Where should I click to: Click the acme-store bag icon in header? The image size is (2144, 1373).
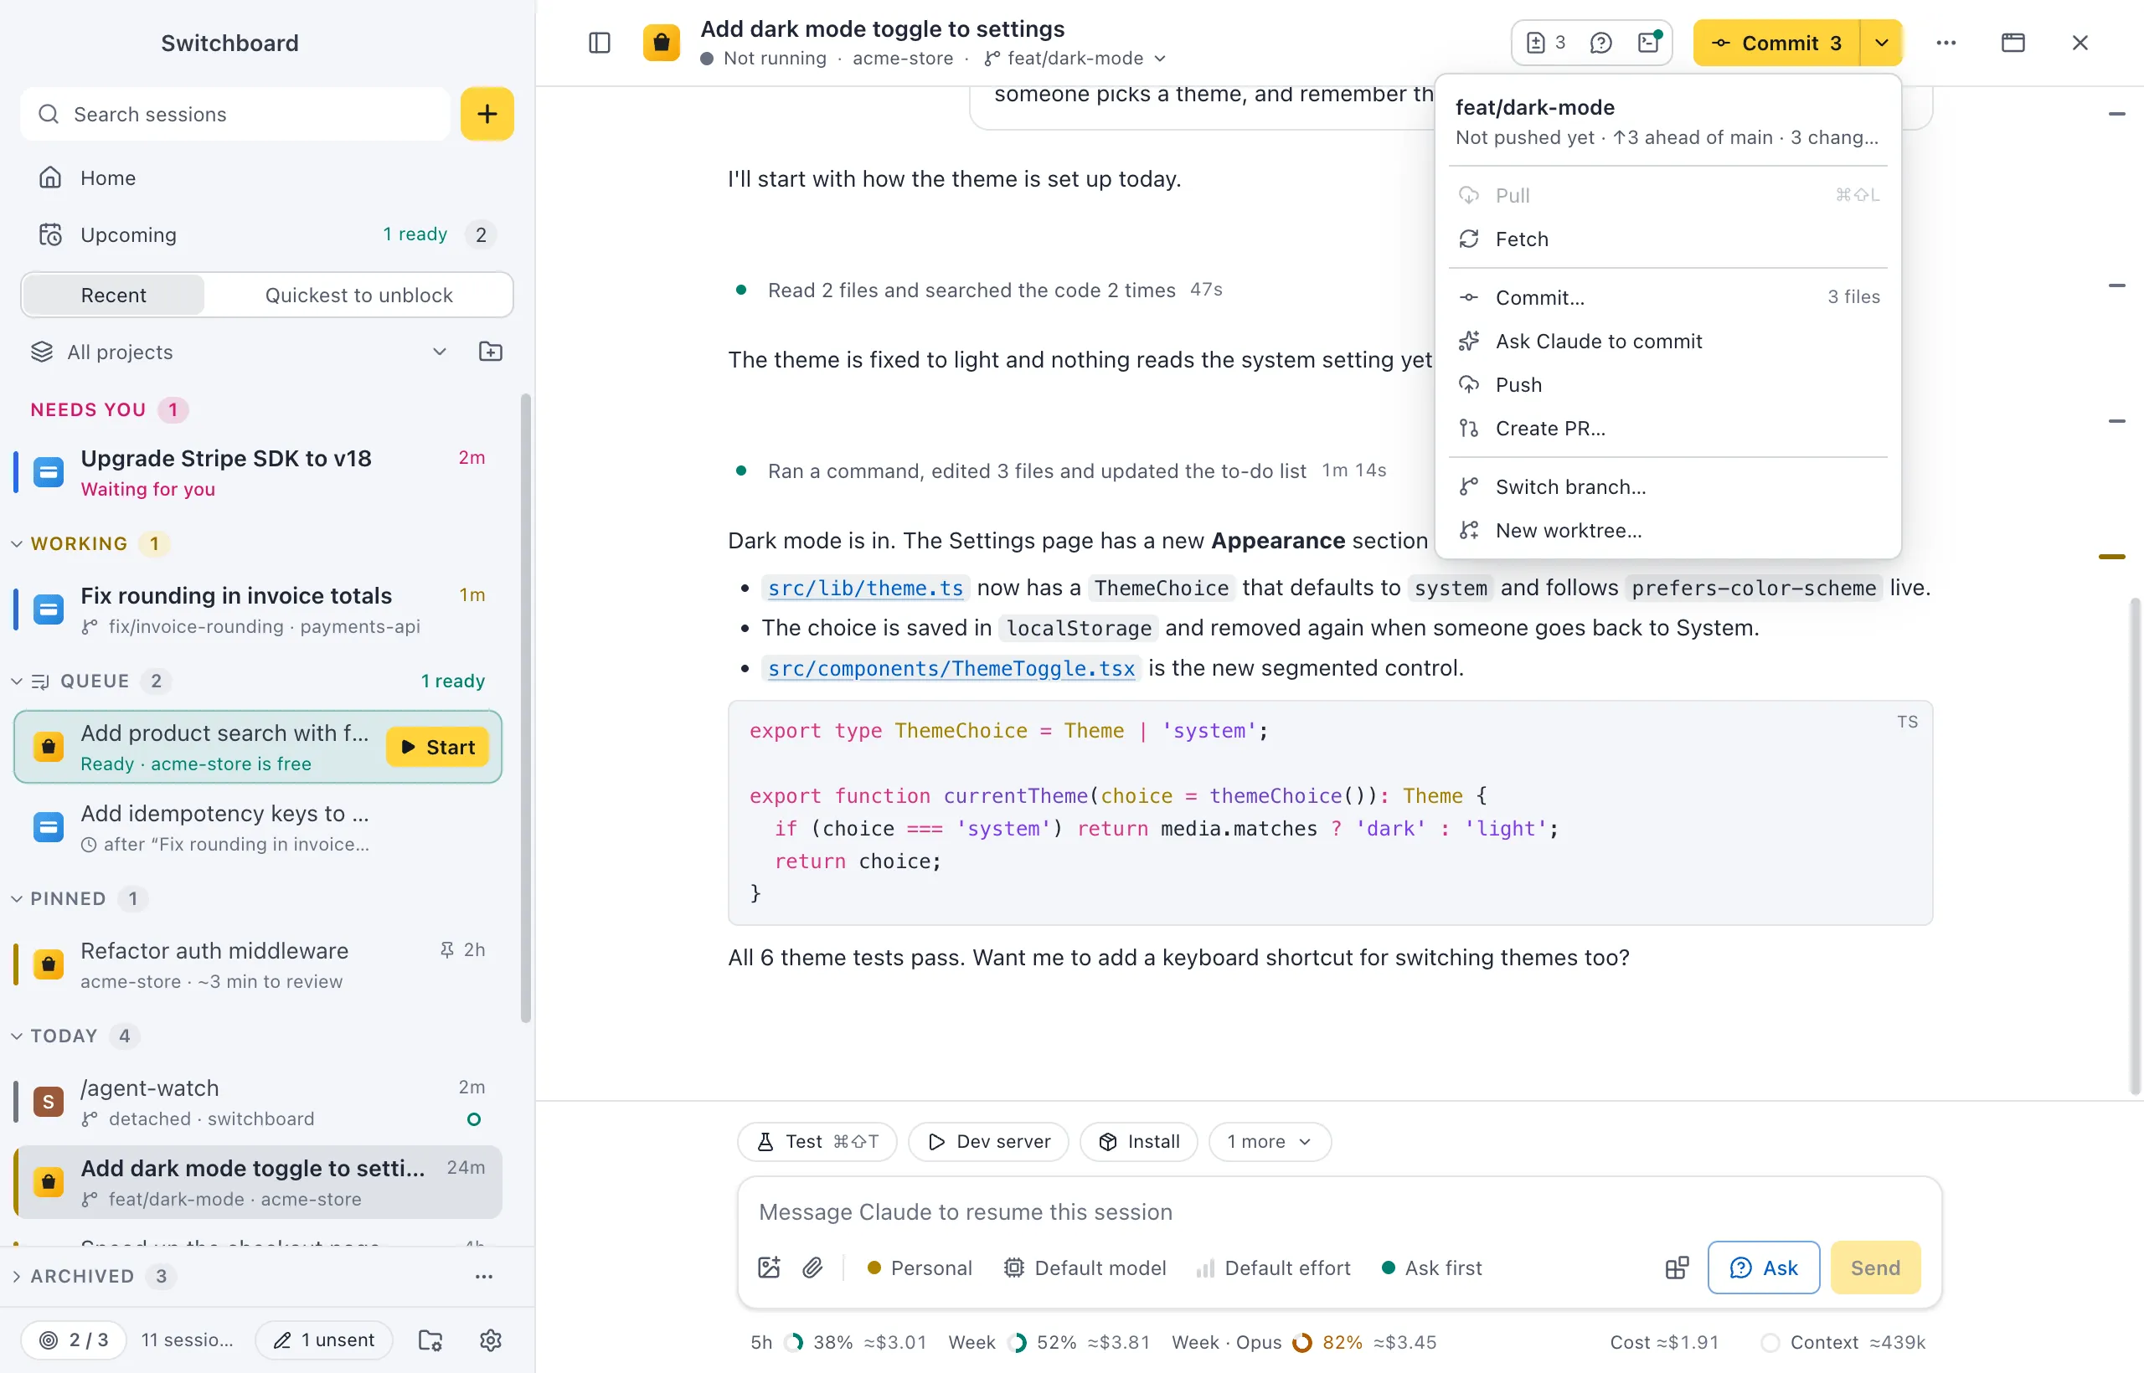click(662, 43)
